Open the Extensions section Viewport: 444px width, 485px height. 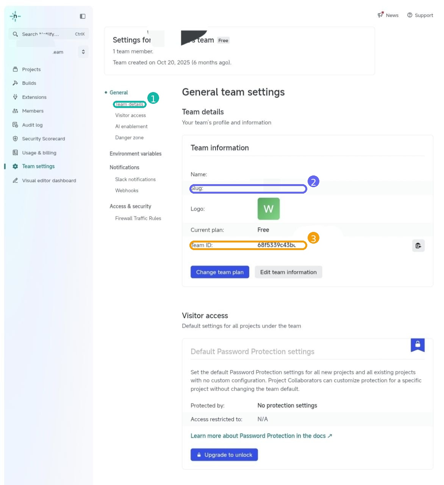(34, 97)
